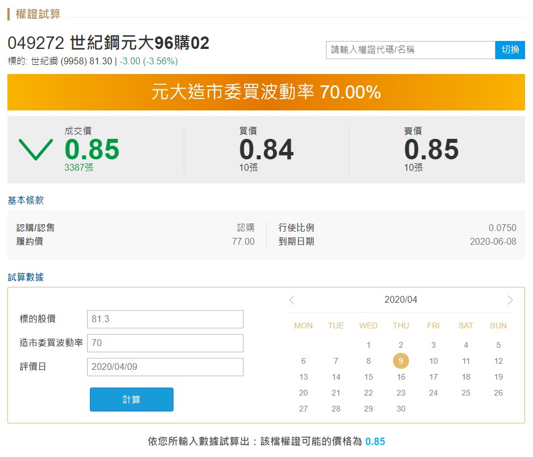This screenshot has width=533, height=457.
Task: Click the 標的股價 input field
Action: pyautogui.click(x=165, y=319)
